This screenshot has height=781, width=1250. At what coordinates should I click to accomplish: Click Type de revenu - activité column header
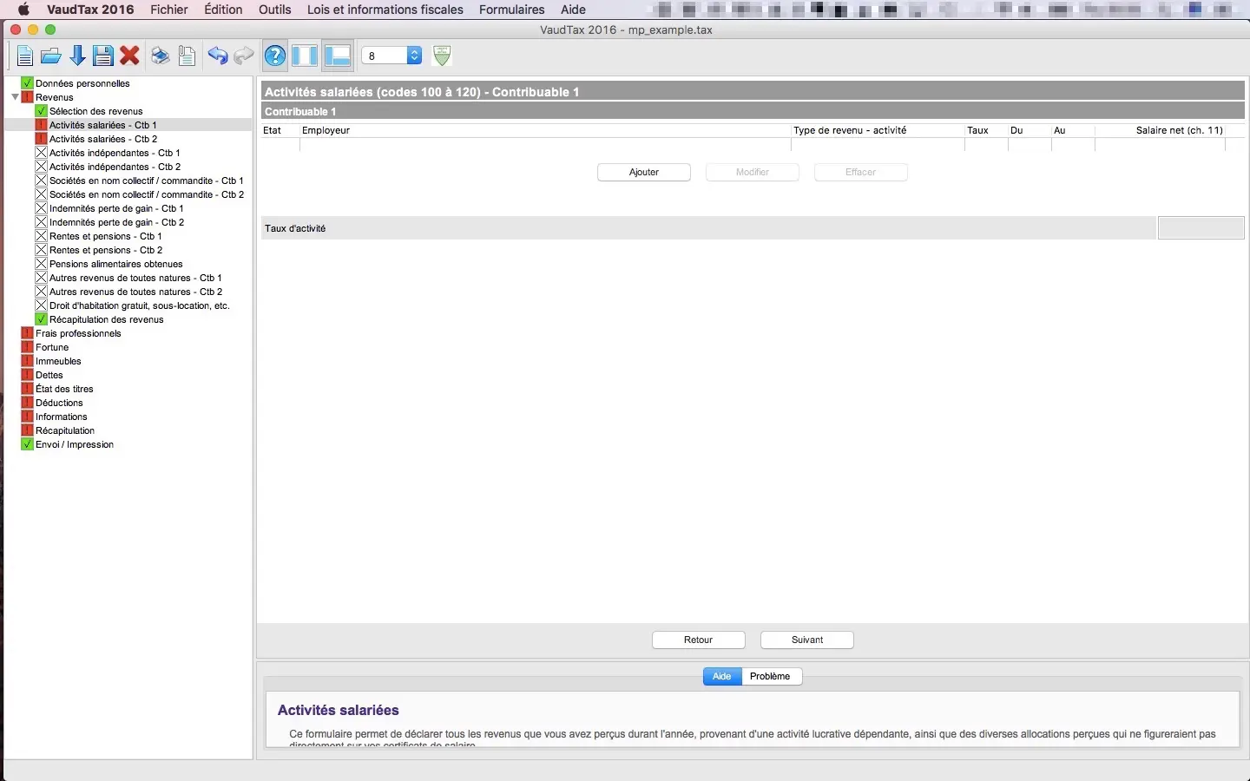click(878, 130)
